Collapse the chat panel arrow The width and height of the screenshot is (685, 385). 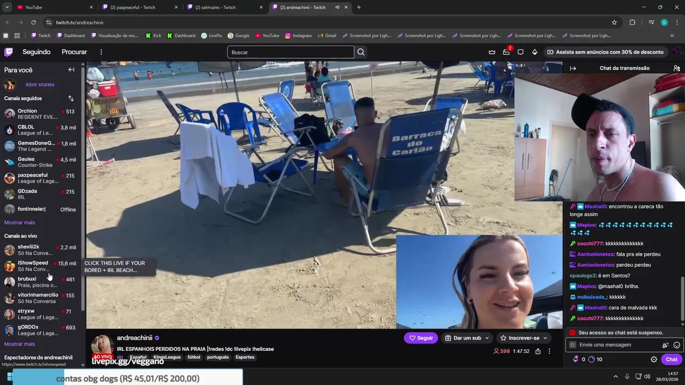[573, 68]
